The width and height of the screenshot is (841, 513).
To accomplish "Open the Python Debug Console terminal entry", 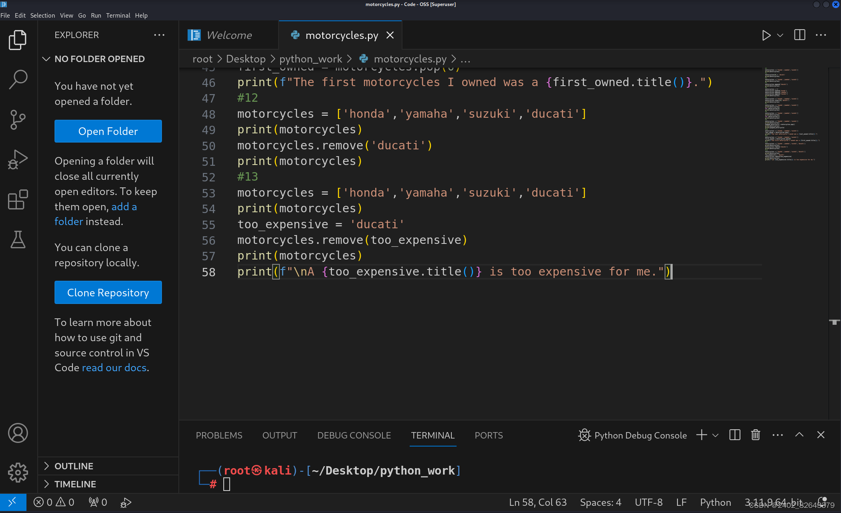I will coord(633,435).
